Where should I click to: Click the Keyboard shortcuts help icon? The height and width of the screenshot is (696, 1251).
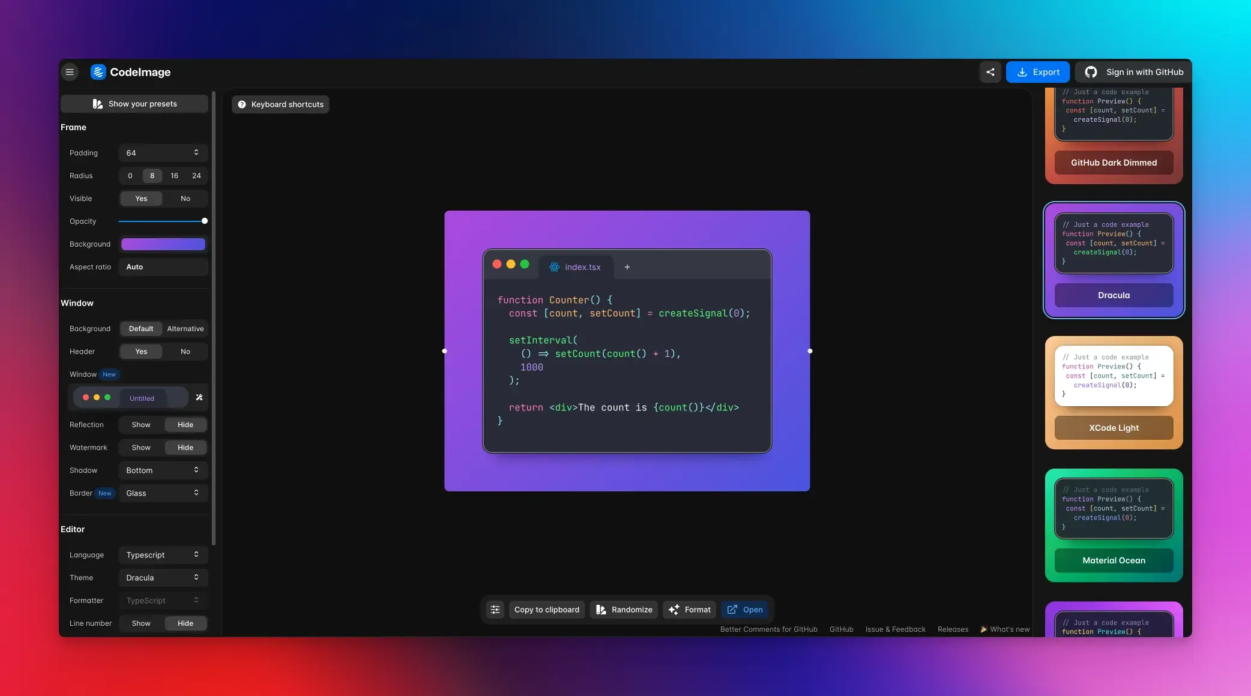click(242, 104)
